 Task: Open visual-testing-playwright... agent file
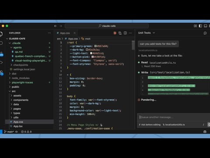point(29,61)
